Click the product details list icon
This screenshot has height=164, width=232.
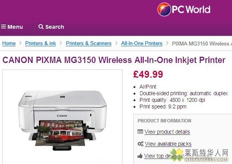coord(140,132)
